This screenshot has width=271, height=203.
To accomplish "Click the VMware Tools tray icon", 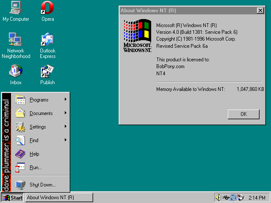I will [233, 198].
